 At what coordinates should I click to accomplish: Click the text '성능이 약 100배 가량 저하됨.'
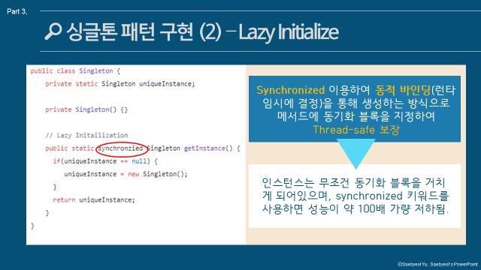[x=378, y=209]
